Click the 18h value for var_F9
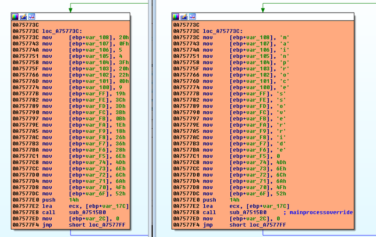The image size is (376, 237). (x=121, y=131)
